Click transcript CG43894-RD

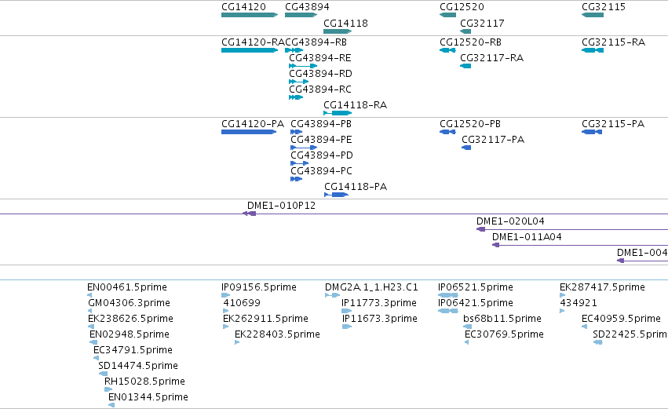298,82
